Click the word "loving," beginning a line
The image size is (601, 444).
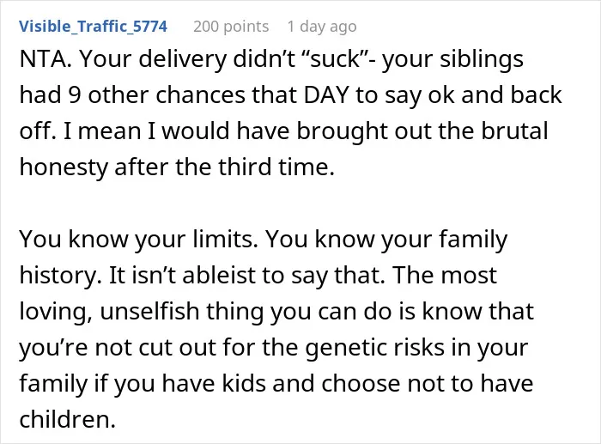pyautogui.click(x=56, y=312)
